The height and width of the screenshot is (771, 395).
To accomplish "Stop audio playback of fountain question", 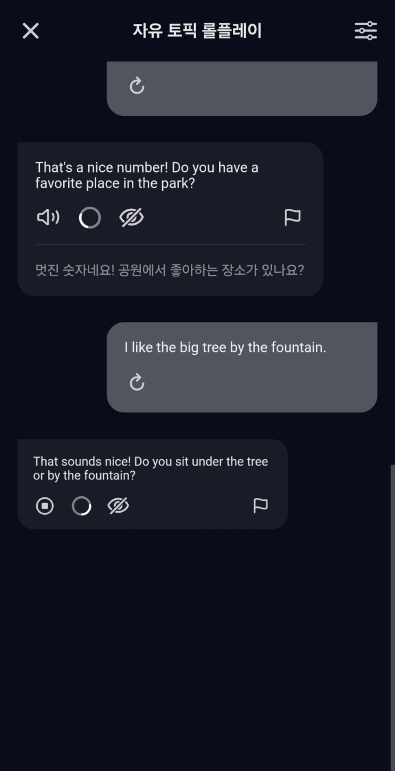I will 45,506.
